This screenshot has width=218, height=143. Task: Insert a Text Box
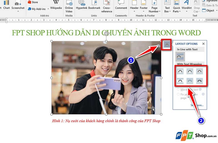click(x=167, y=7)
